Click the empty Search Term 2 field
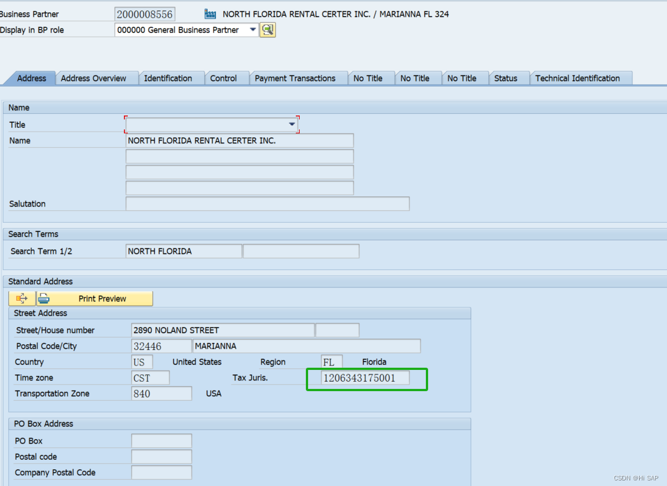 coord(301,251)
